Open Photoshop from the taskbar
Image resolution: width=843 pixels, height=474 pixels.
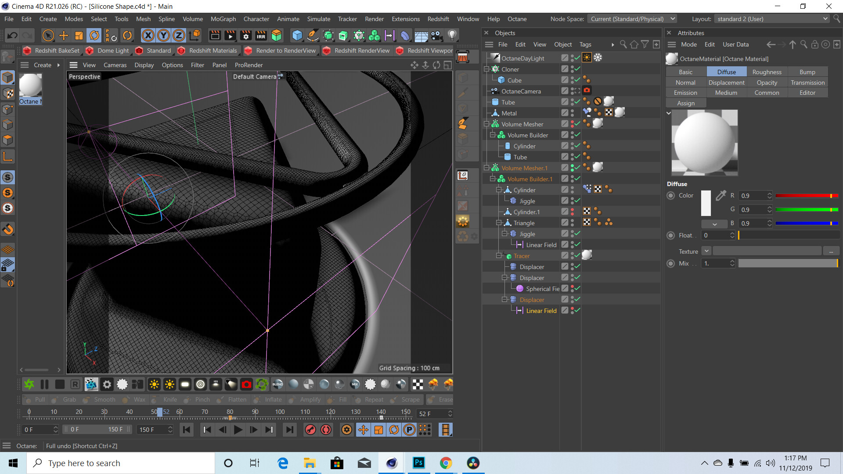(418, 463)
